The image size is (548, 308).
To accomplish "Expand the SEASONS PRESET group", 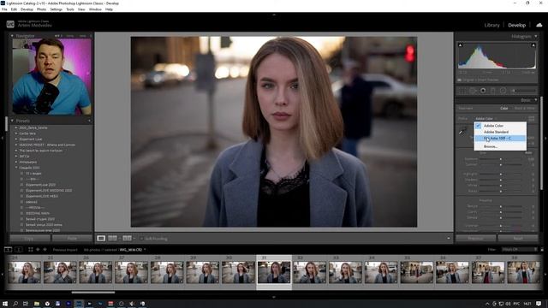I will click(16, 145).
